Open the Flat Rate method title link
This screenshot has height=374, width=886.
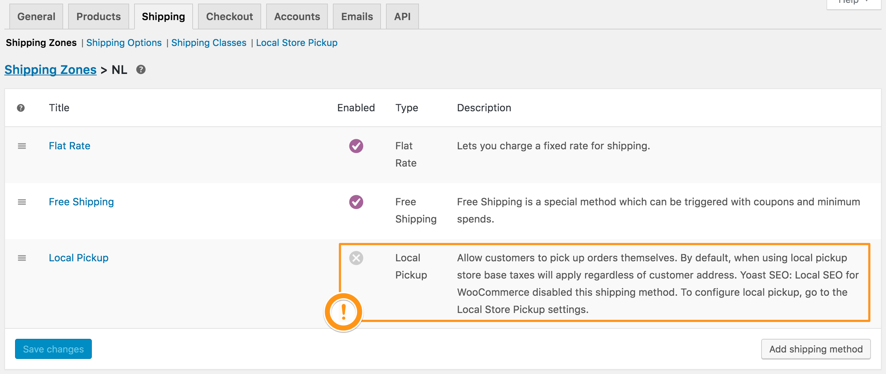[70, 146]
